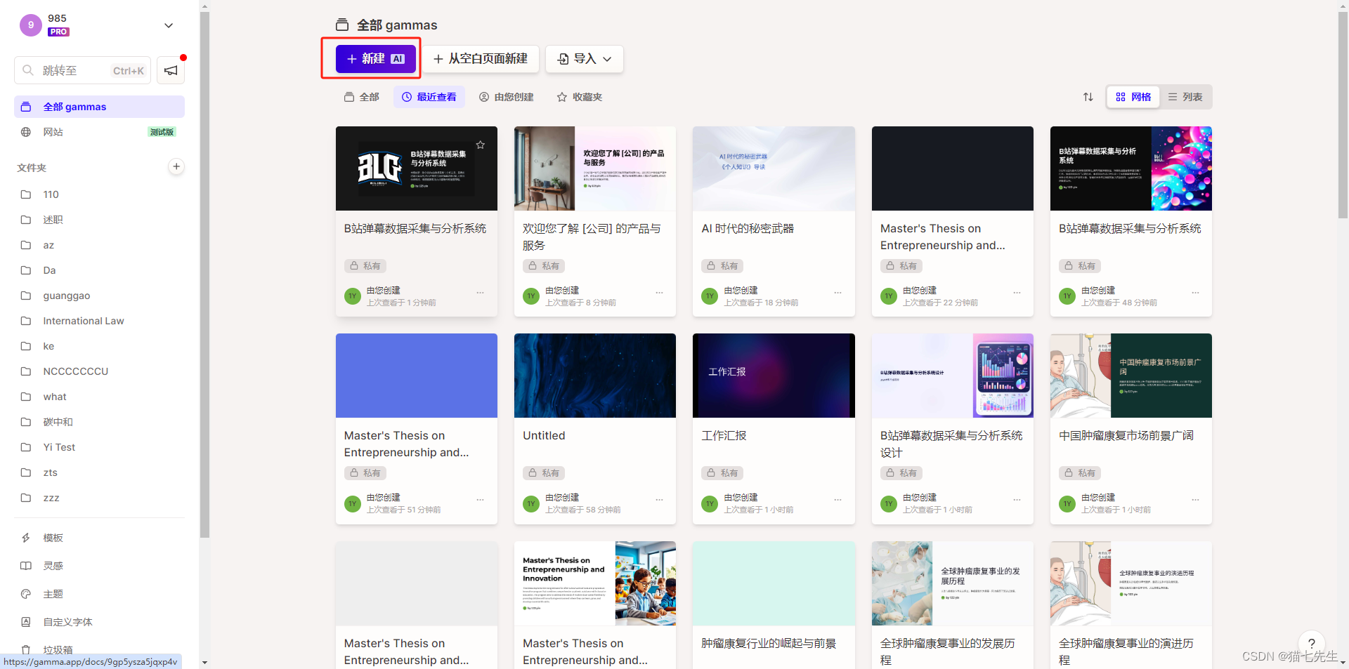The width and height of the screenshot is (1349, 669).
Task: Open folder Yi Test
Action: coord(99,447)
